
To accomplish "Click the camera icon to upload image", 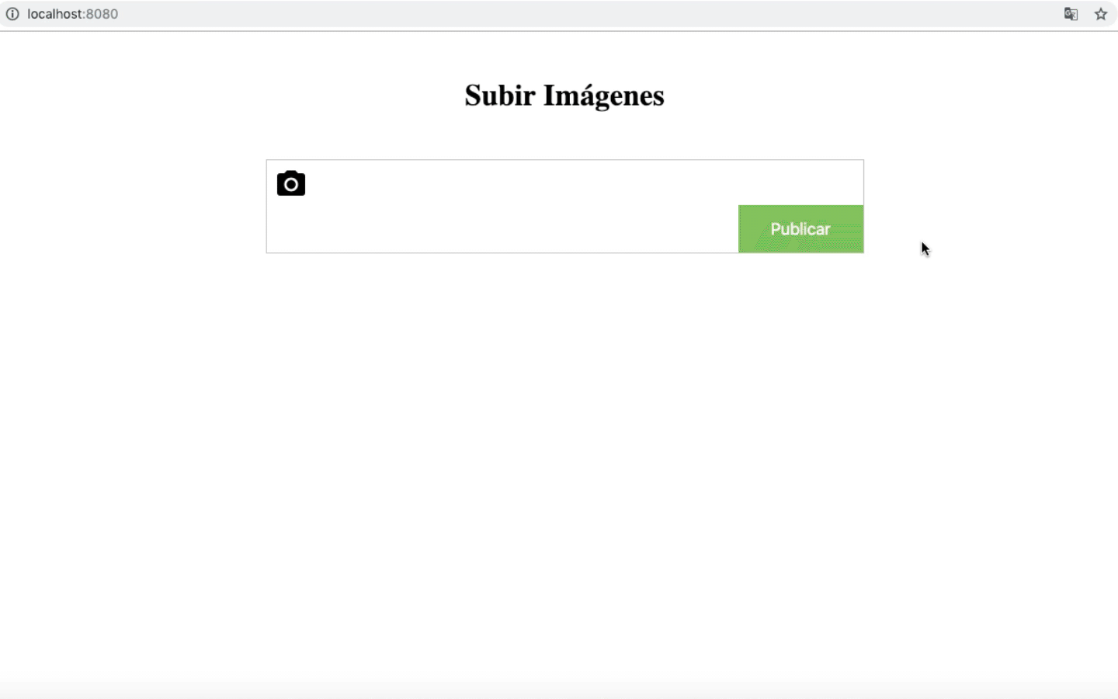I will pos(291,183).
